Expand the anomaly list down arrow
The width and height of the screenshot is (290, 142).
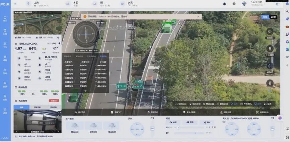click(85, 91)
